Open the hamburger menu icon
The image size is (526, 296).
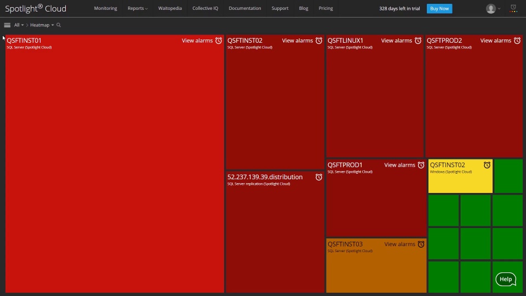tap(7, 25)
